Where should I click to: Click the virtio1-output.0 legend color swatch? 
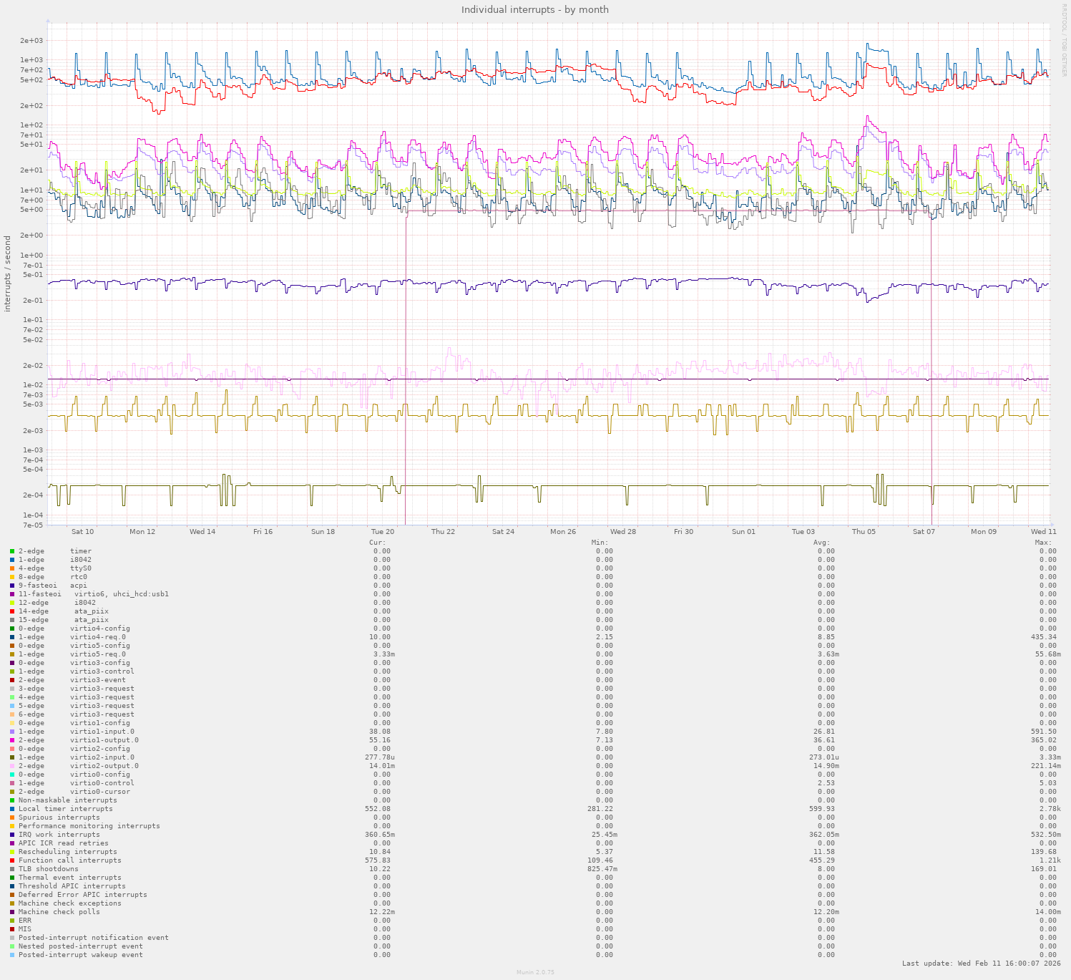click(12, 740)
